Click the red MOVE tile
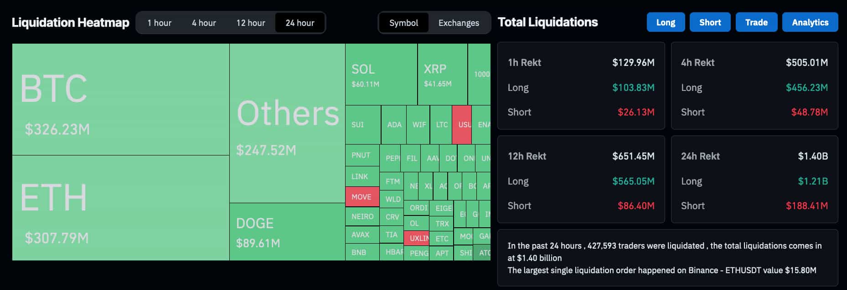 [x=362, y=197]
